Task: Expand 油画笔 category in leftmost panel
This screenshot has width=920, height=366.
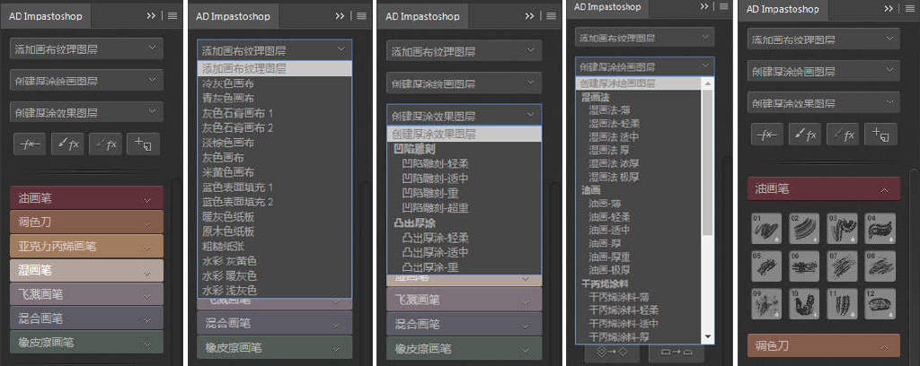Action: click(87, 198)
